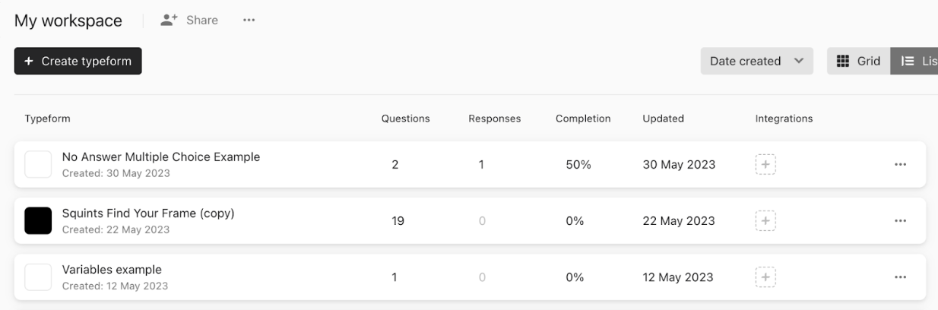Switch to Grid view
The height and width of the screenshot is (310, 938).
(858, 62)
